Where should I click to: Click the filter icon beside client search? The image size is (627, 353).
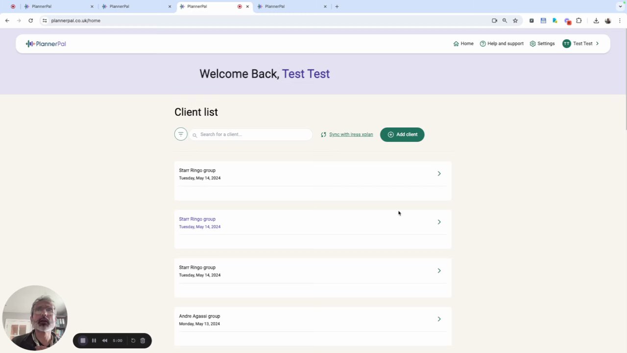pyautogui.click(x=181, y=134)
